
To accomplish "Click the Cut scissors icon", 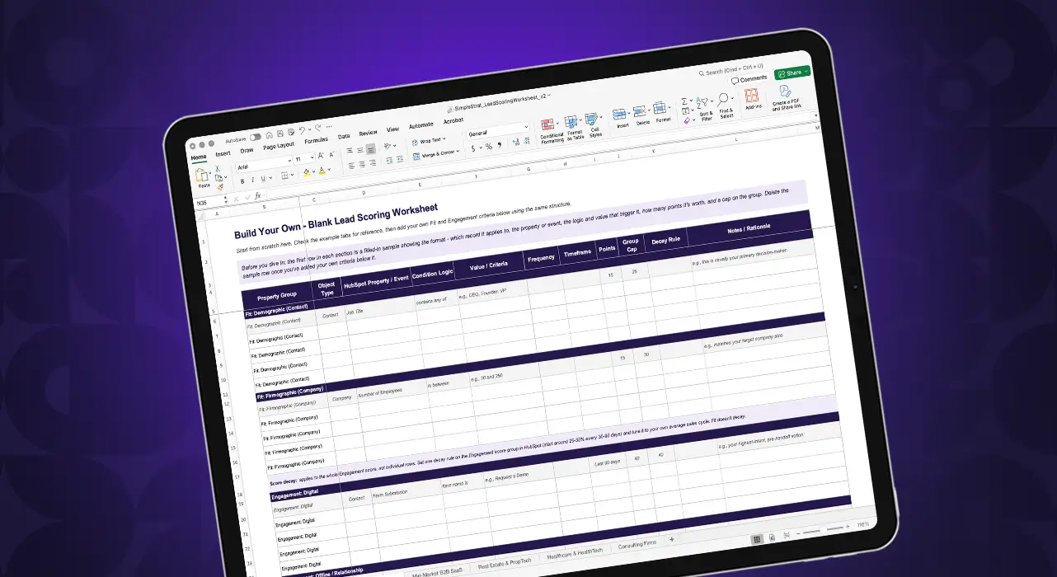I will (x=218, y=168).
